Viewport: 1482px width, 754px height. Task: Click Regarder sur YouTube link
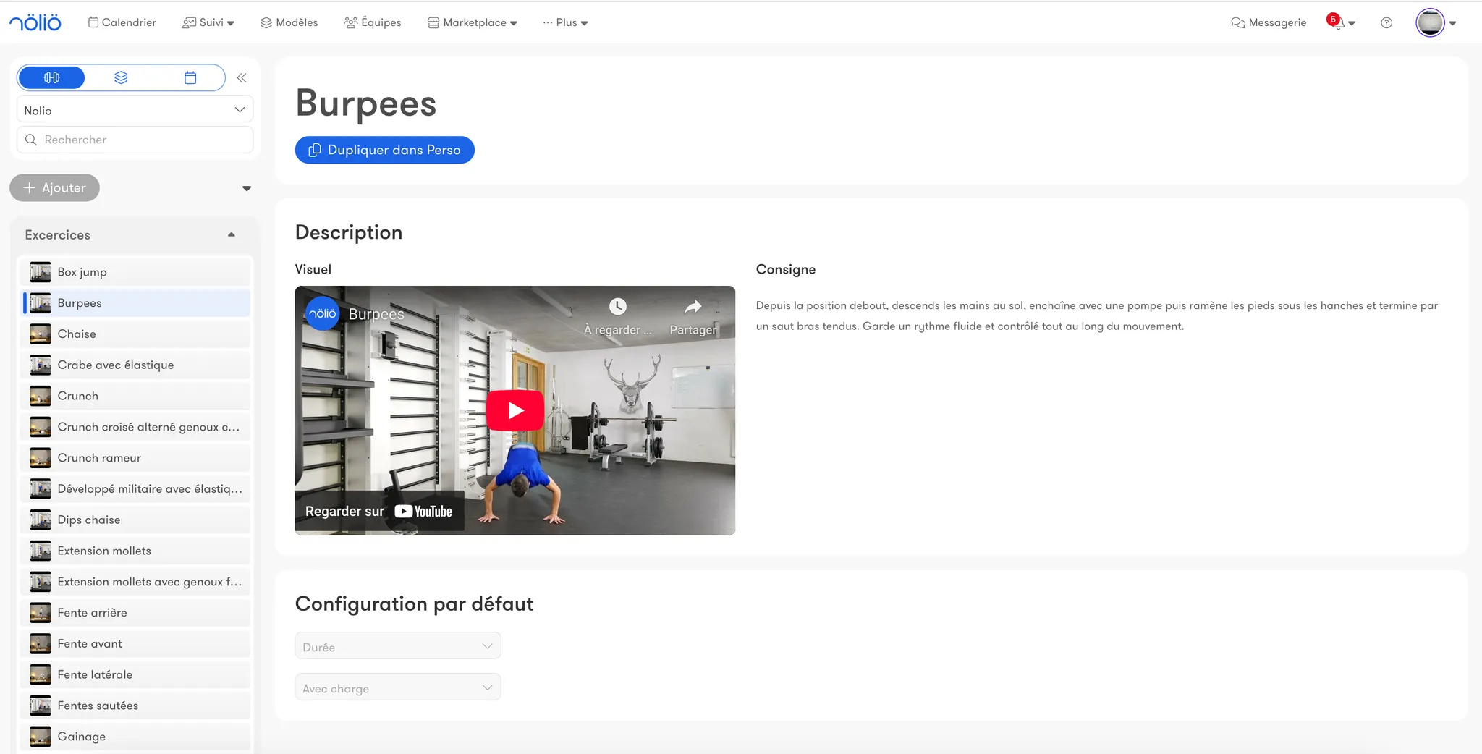[379, 512]
